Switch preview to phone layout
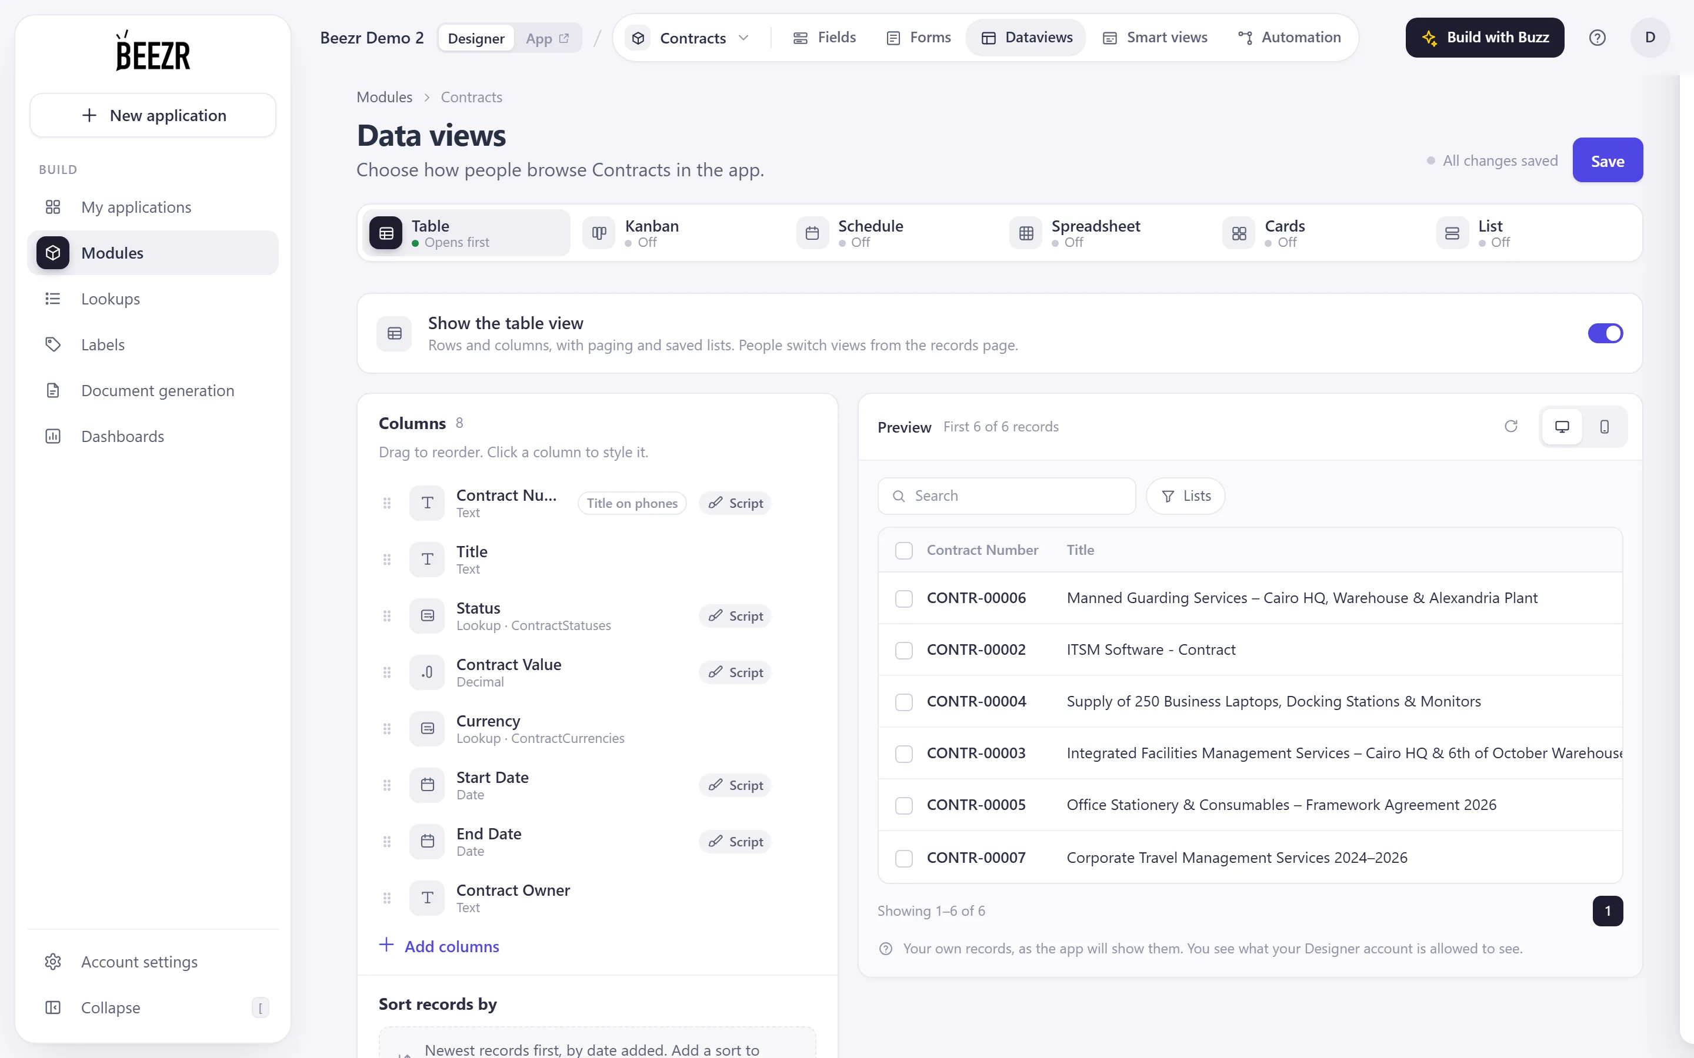Image resolution: width=1694 pixels, height=1058 pixels. 1605,426
